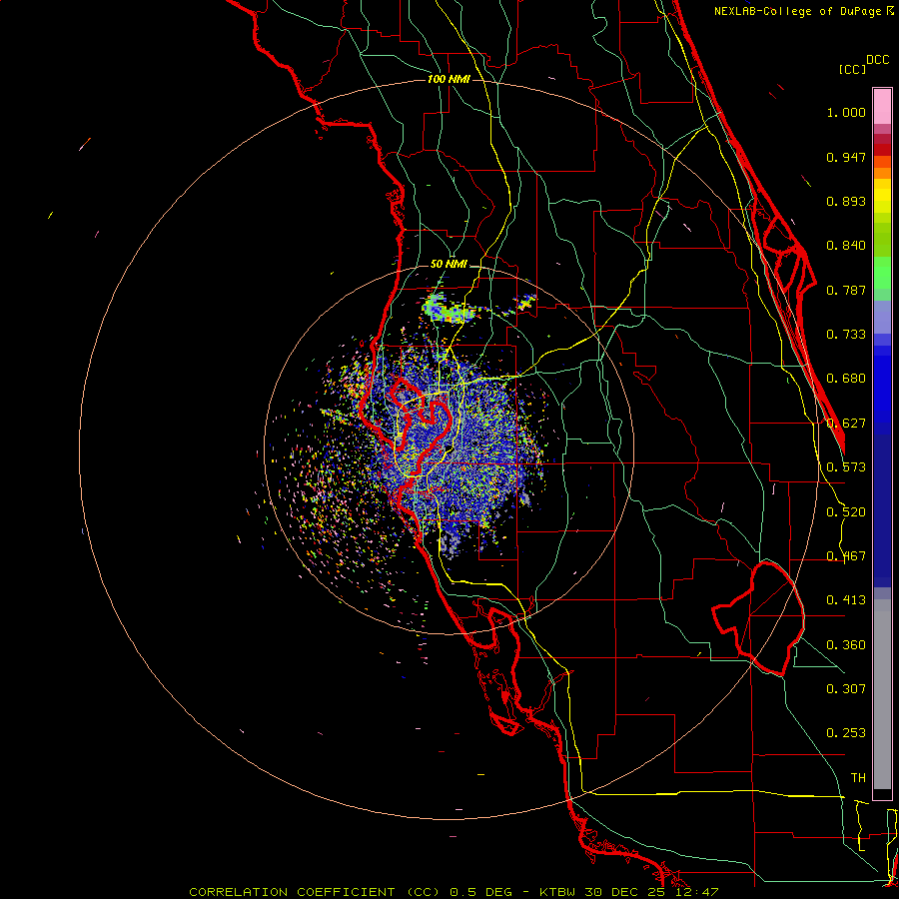
Task: Click the NEXLAB-College of DuPage label
Action: (804, 11)
